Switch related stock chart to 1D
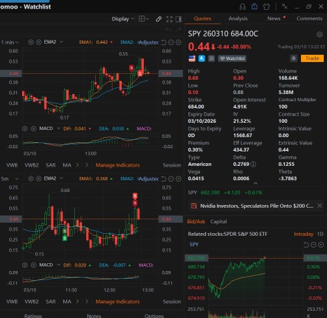Screen dimensions: 327x318 tap(320, 234)
